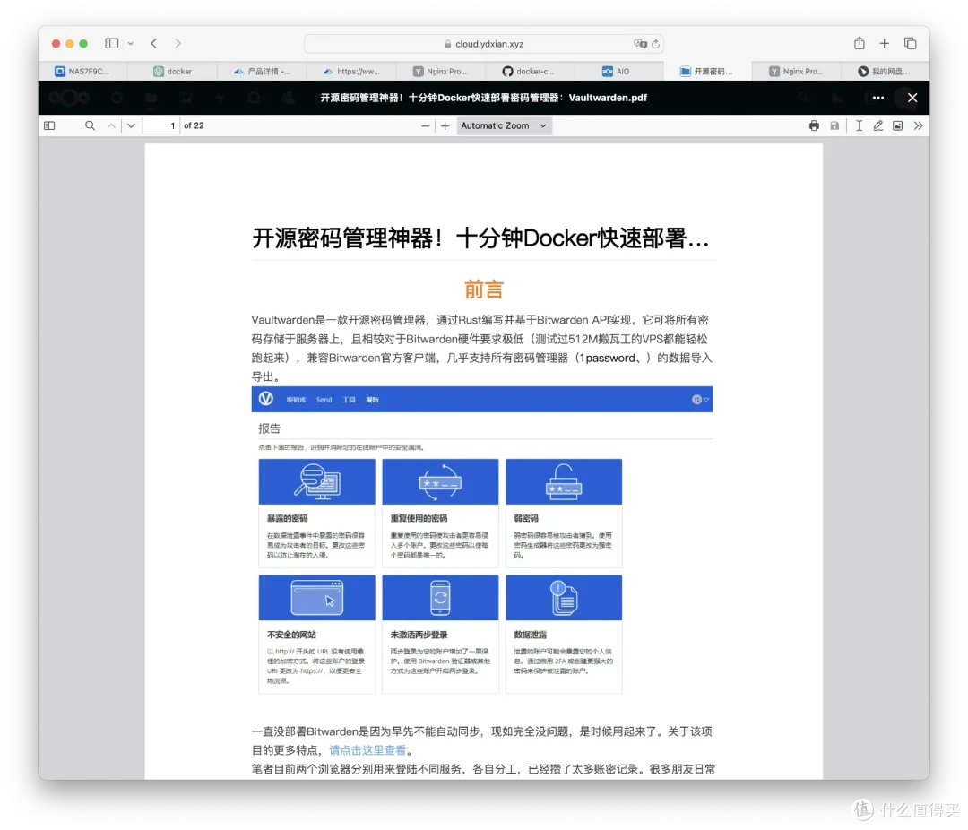
Task: Zoom out the PDF document
Action: [x=426, y=126]
